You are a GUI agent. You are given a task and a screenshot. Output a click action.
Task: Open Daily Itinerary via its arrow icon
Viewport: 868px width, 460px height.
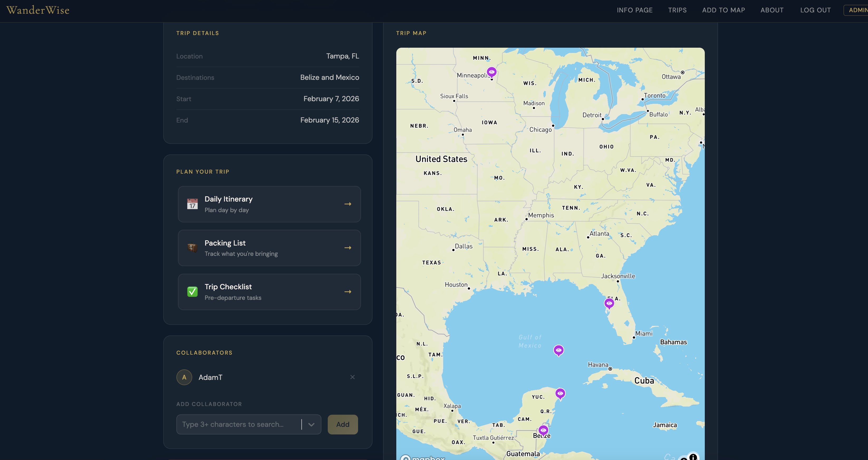coord(348,204)
